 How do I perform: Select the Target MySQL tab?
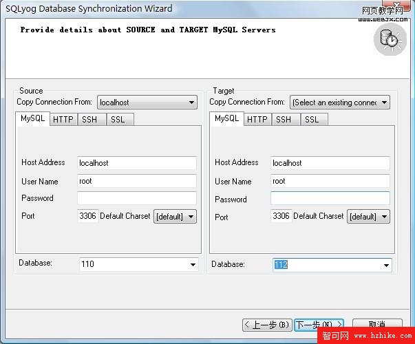(x=227, y=118)
